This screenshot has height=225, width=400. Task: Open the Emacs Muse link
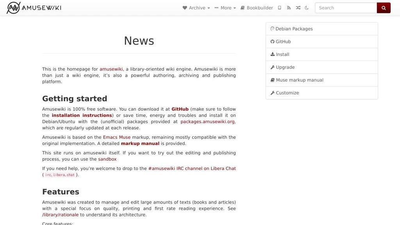point(116,137)
